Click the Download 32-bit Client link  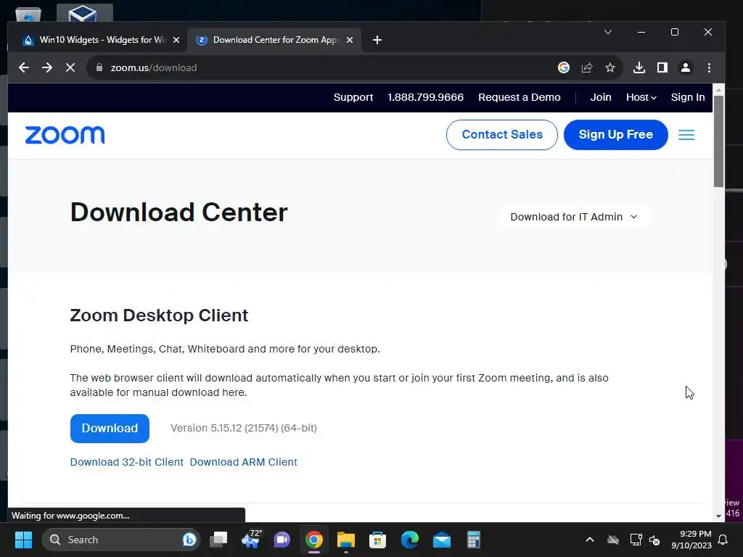126,462
